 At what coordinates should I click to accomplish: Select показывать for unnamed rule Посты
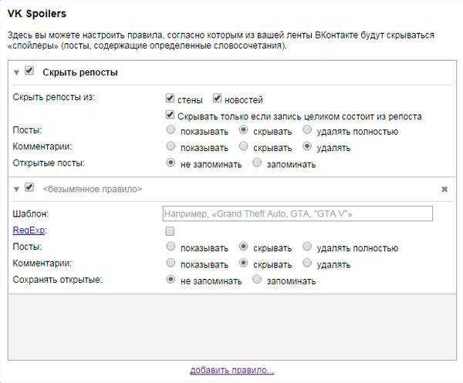pyautogui.click(x=171, y=246)
